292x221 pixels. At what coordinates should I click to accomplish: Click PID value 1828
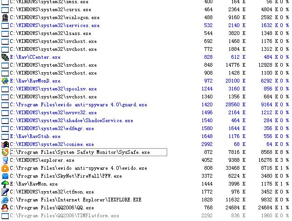pos(207,200)
